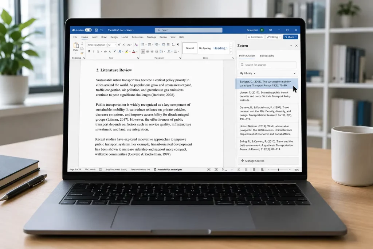The width and height of the screenshot is (373, 249).
Task: Click Decrease Font Size icon
Action: [x=124, y=45]
